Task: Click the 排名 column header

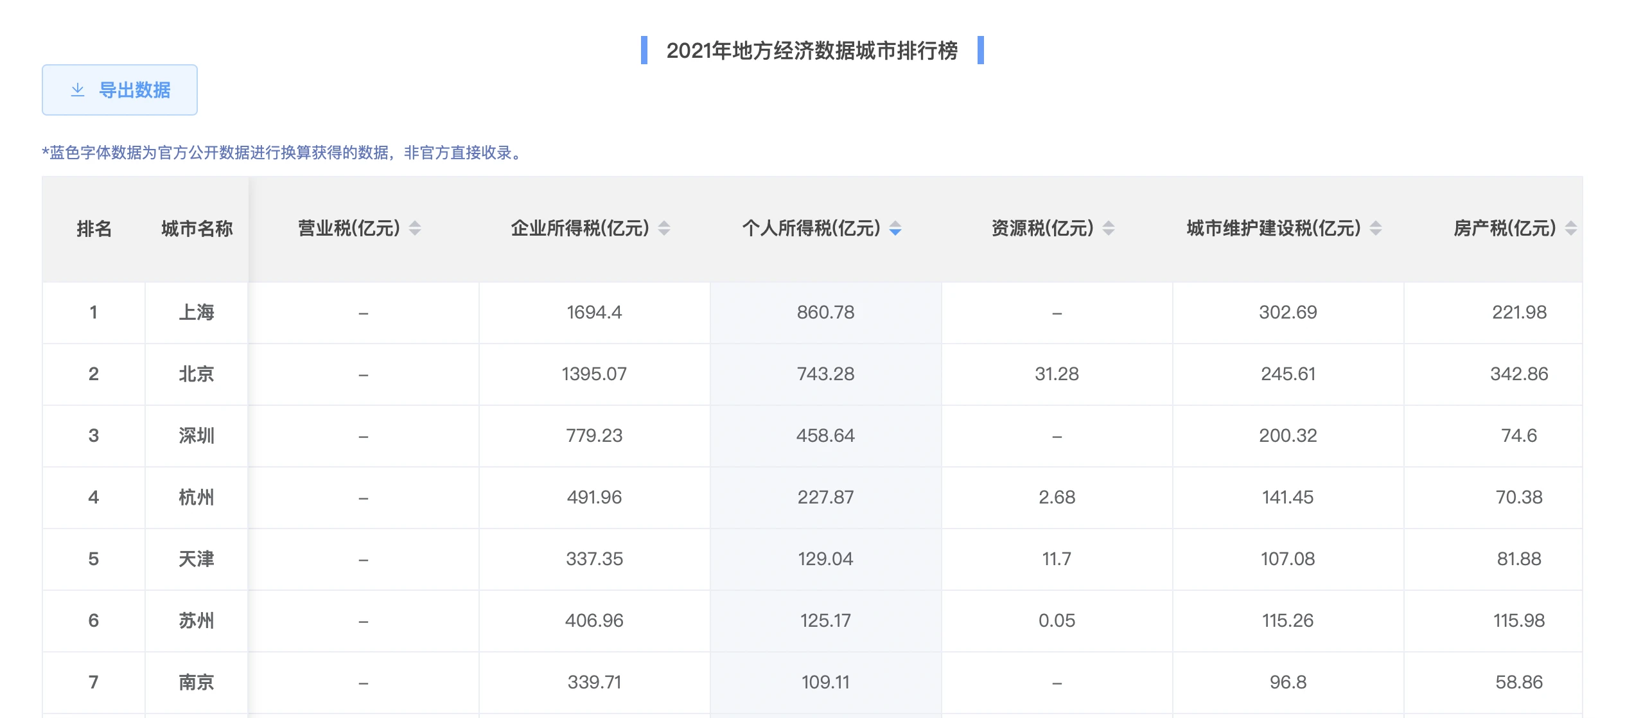Action: coord(94,229)
